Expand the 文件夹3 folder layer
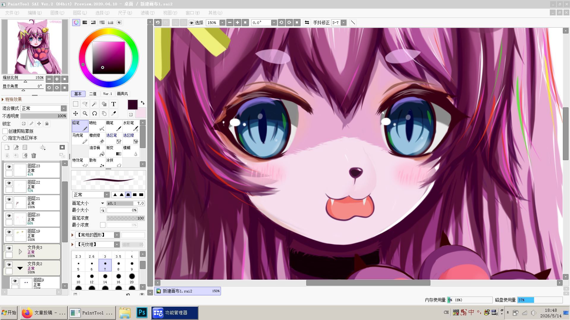This screenshot has width=570, height=320. tap(20, 252)
